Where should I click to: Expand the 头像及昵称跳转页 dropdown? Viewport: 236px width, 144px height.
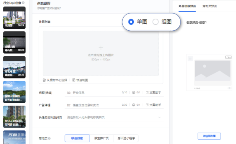point(114,117)
